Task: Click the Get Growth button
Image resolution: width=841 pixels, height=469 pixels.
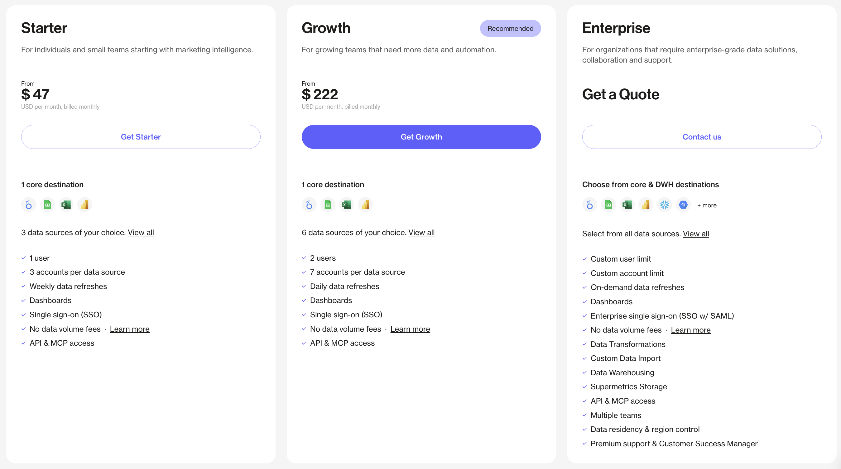Action: 421,137
